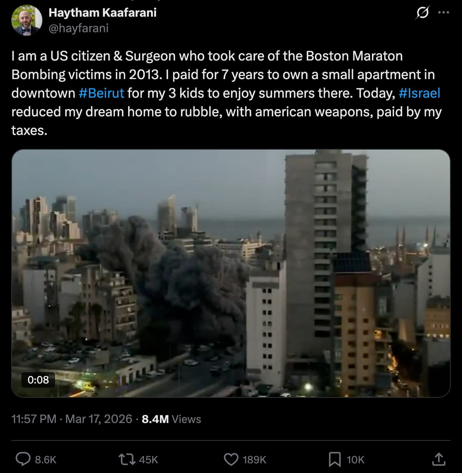Screen dimensions: 462x473
Task: Open the 11:57 PM Mar 17 timestamp
Action: [72, 419]
